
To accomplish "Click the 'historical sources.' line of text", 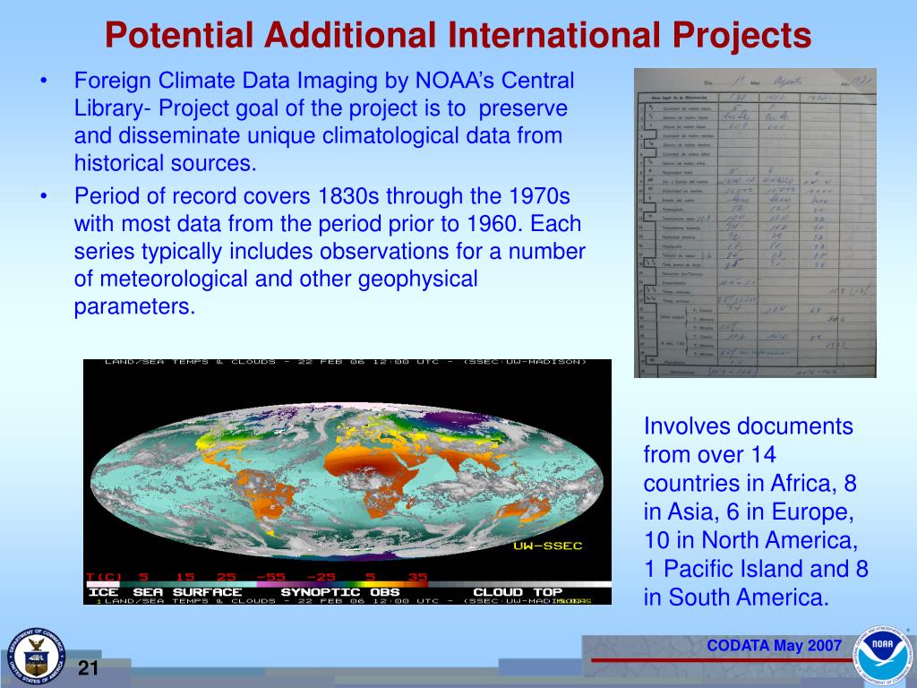I will [166, 163].
